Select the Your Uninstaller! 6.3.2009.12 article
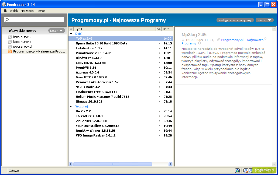 pos(121,126)
